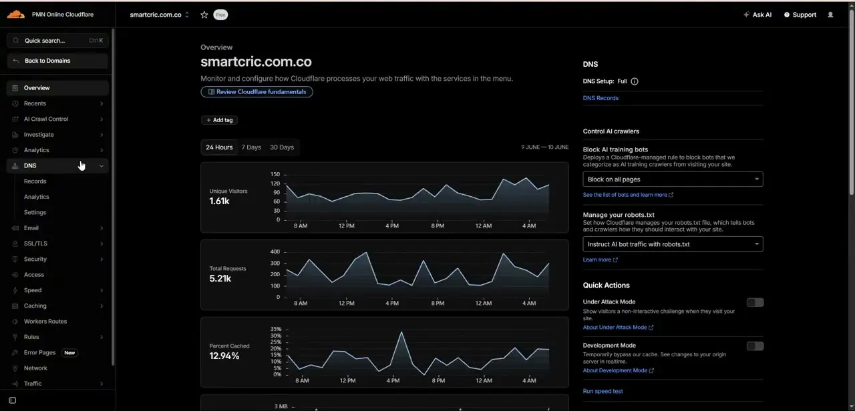The width and height of the screenshot is (855, 411).
Task: Click the Quick search field
Action: 57,41
